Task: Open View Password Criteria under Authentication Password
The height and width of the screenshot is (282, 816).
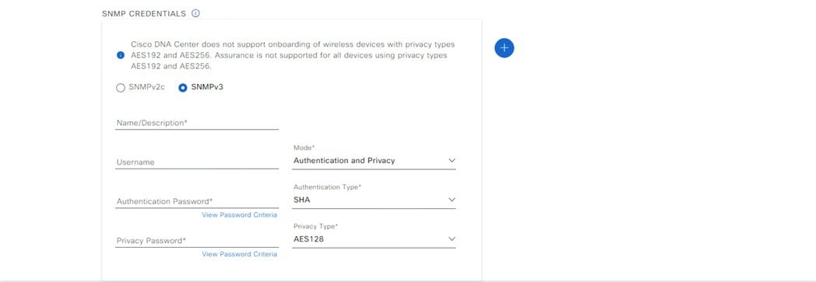Action: (x=239, y=214)
